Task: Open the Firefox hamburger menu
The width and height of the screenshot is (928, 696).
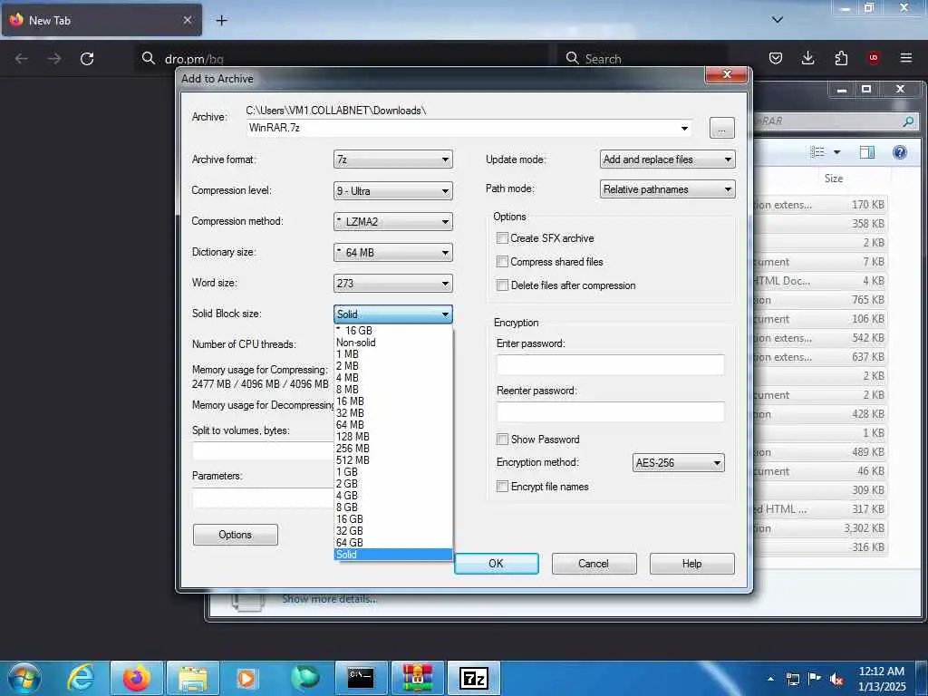Action: [906, 58]
